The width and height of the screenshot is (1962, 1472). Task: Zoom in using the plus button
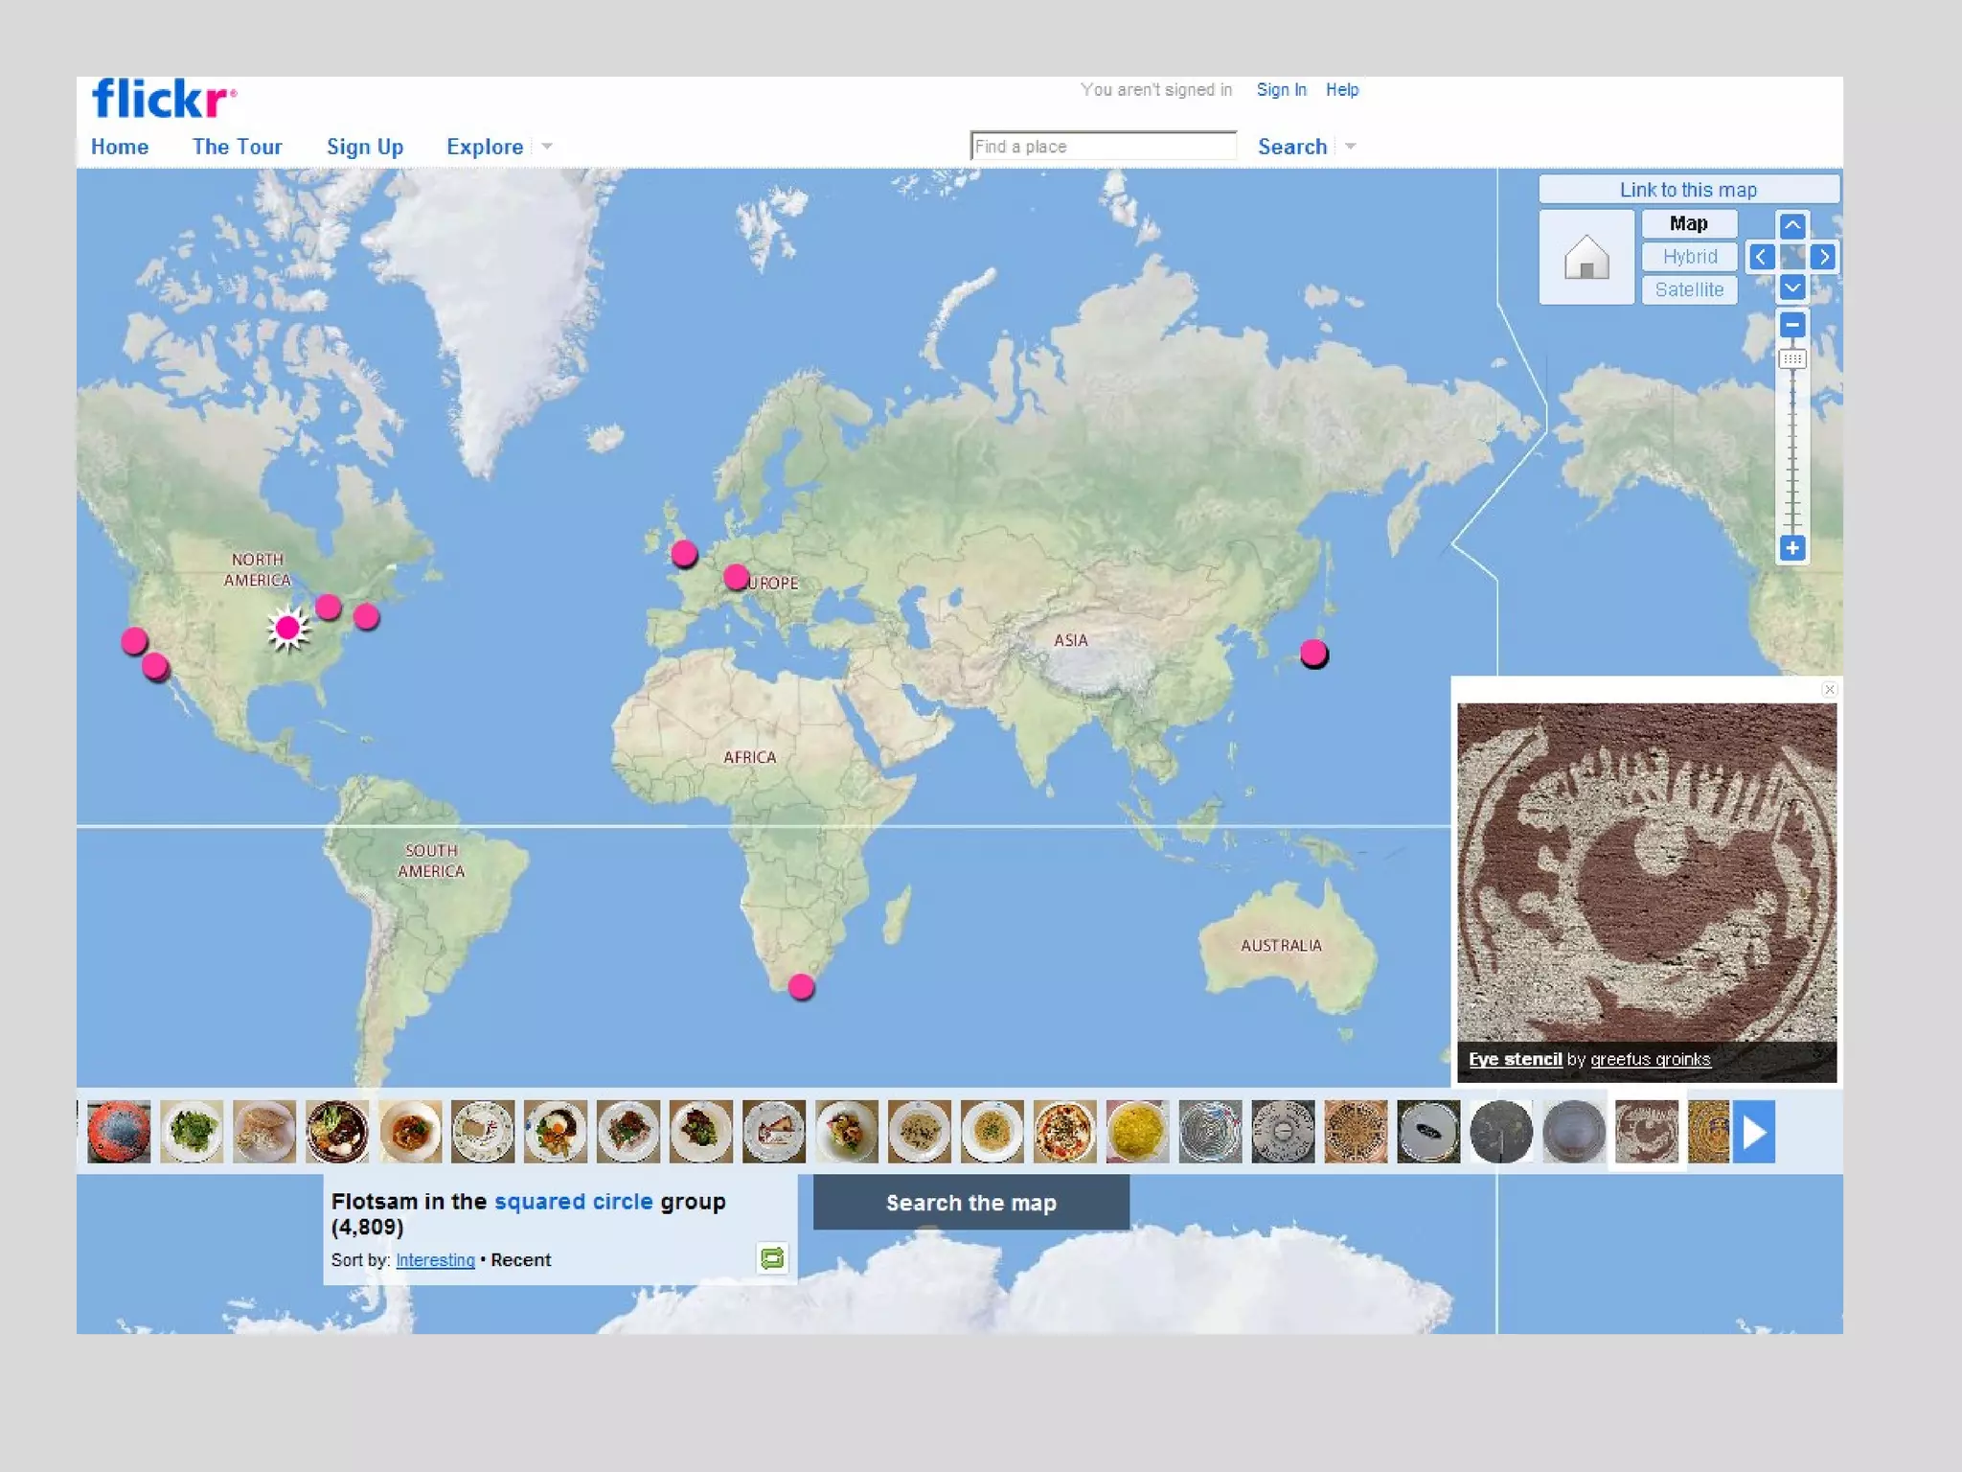tap(1791, 548)
